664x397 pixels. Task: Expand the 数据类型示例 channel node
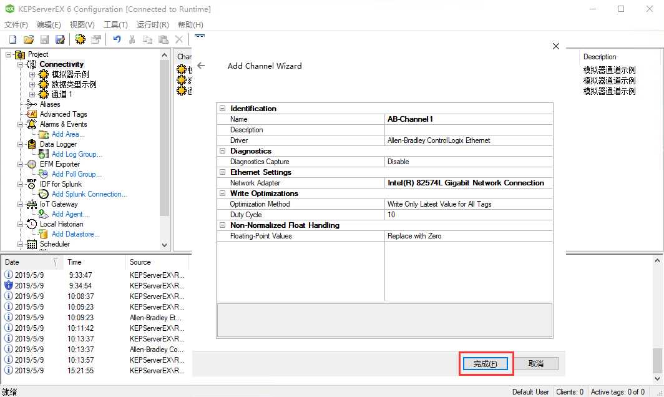32,84
